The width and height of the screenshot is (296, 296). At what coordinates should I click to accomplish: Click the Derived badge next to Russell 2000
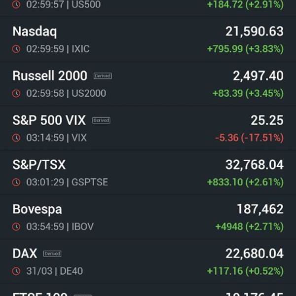coord(103,76)
